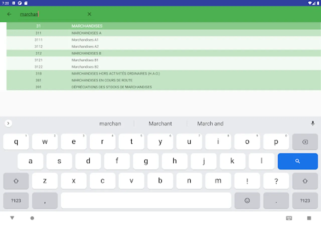
Task: Tap the blue search key on the keyboard
Action: [x=298, y=161]
